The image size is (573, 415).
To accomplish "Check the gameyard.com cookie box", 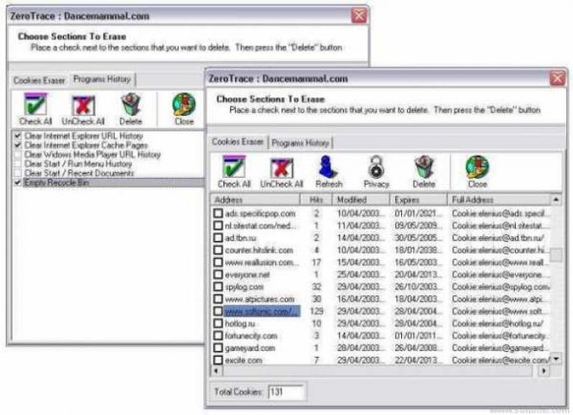I will (217, 348).
